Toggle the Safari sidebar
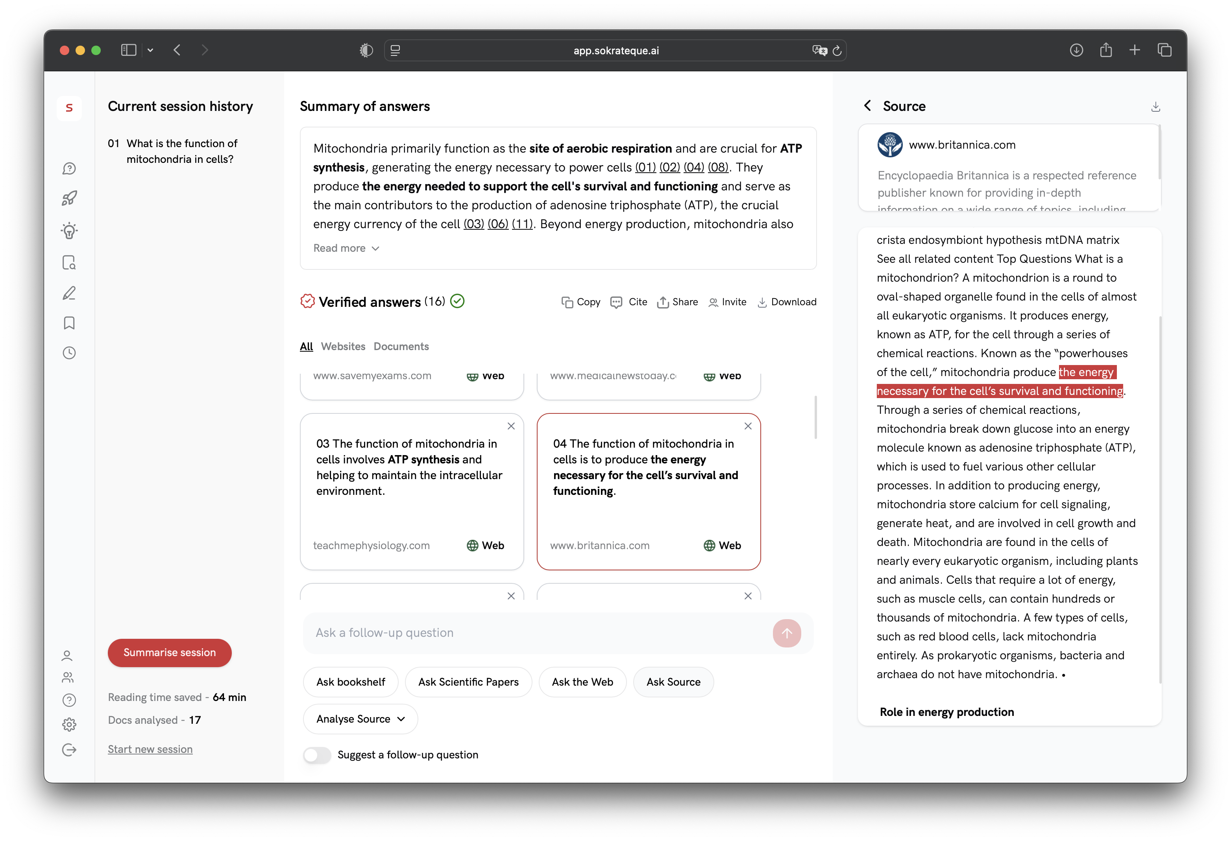 point(129,50)
